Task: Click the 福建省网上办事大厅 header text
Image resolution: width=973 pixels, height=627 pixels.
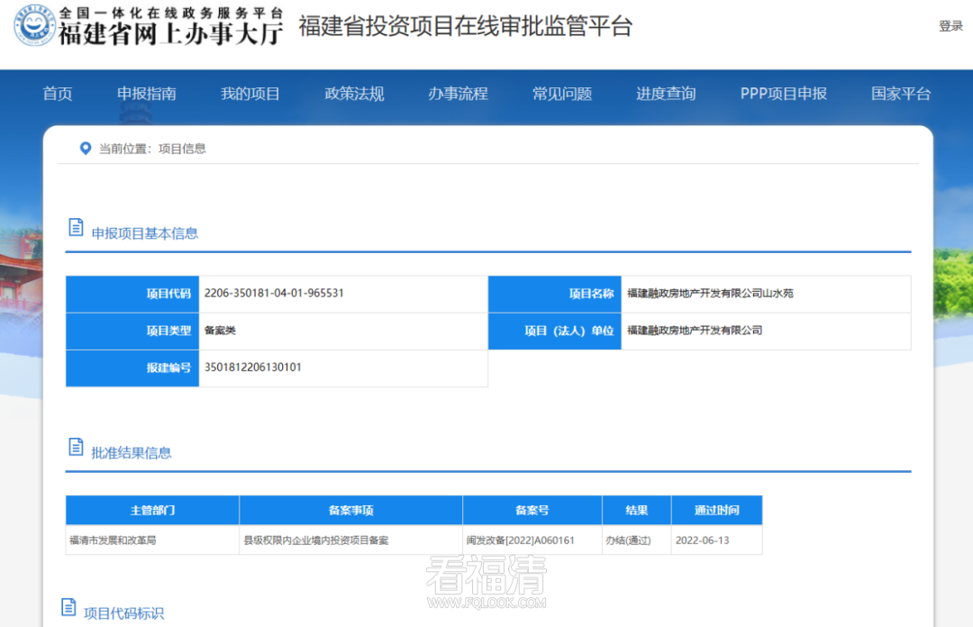Action: pos(170,33)
